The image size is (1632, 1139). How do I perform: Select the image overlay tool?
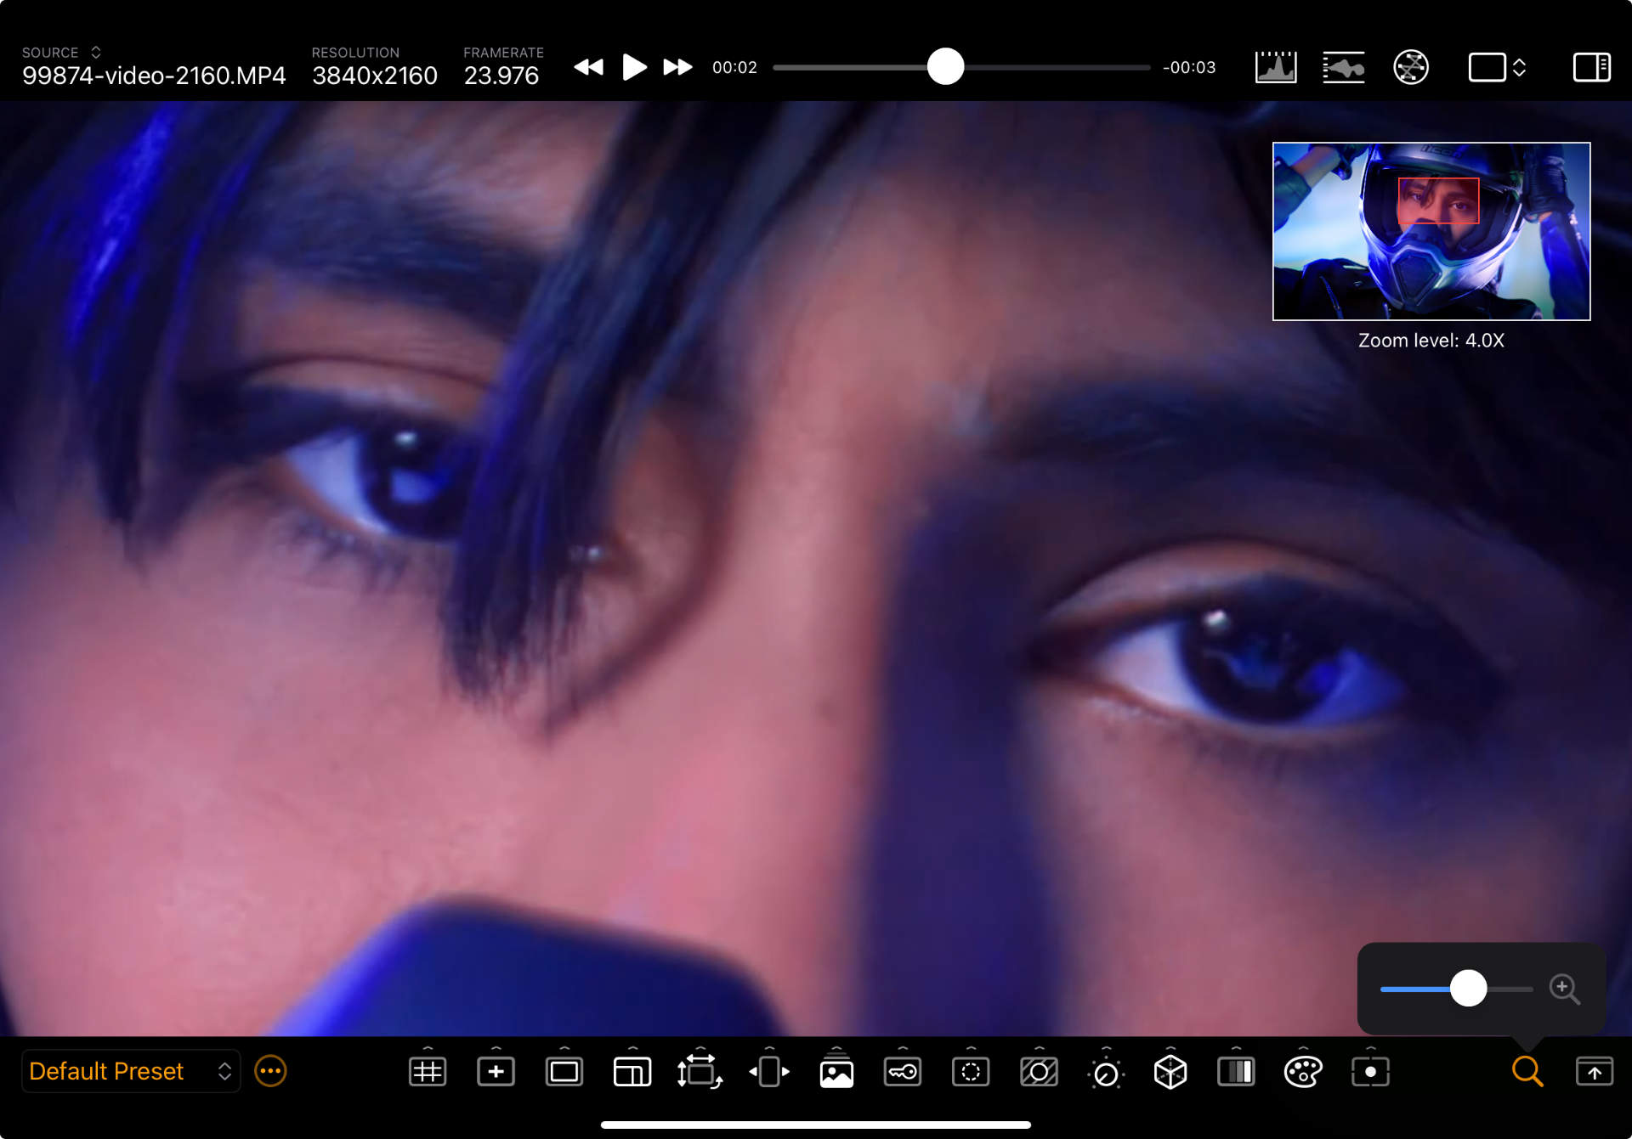click(836, 1074)
